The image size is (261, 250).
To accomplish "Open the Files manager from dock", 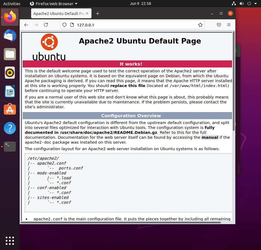I will (10, 54).
